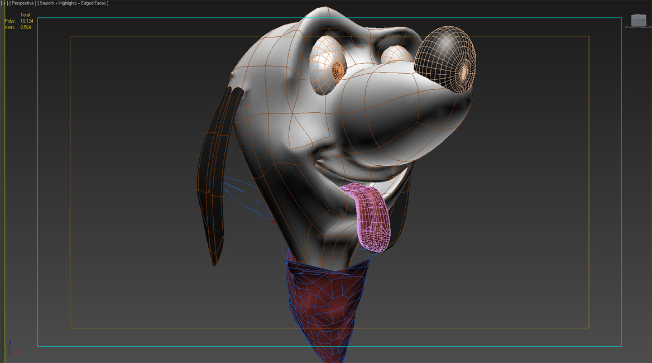Click the ViewCube compass ring

(638, 27)
